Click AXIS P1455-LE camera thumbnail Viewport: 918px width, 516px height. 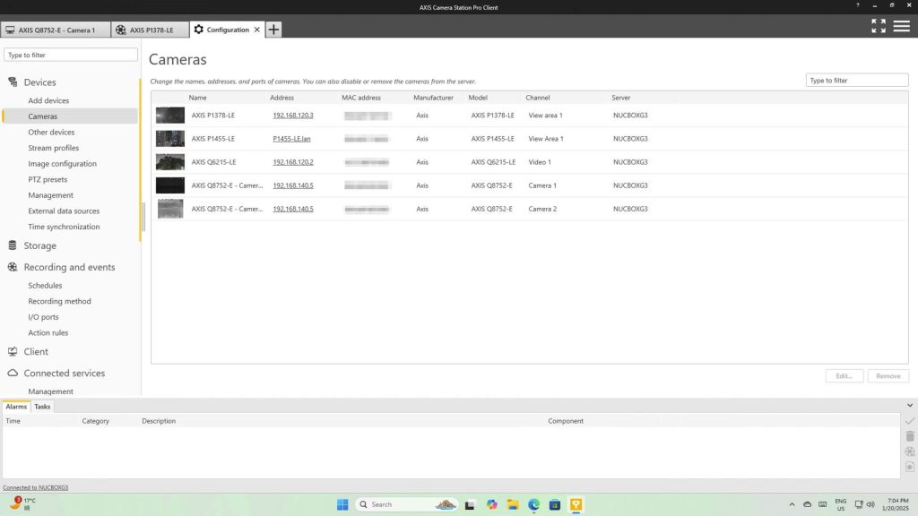[169, 139]
